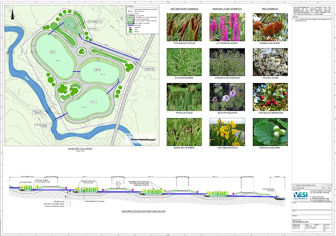Click the Schematic ICW Layout title
This screenshot has width=336, height=236.
pyautogui.click(x=80, y=149)
